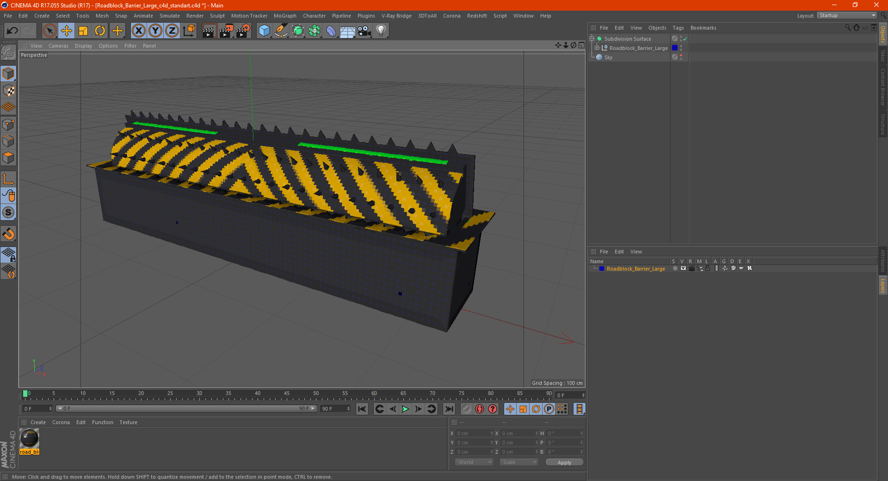
Task: Toggle visibility dots for Roadblock_Barrier_Large object
Action: click(681, 48)
